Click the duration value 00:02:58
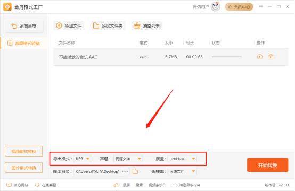Viewport: 295px width, 191px height. click(x=194, y=57)
